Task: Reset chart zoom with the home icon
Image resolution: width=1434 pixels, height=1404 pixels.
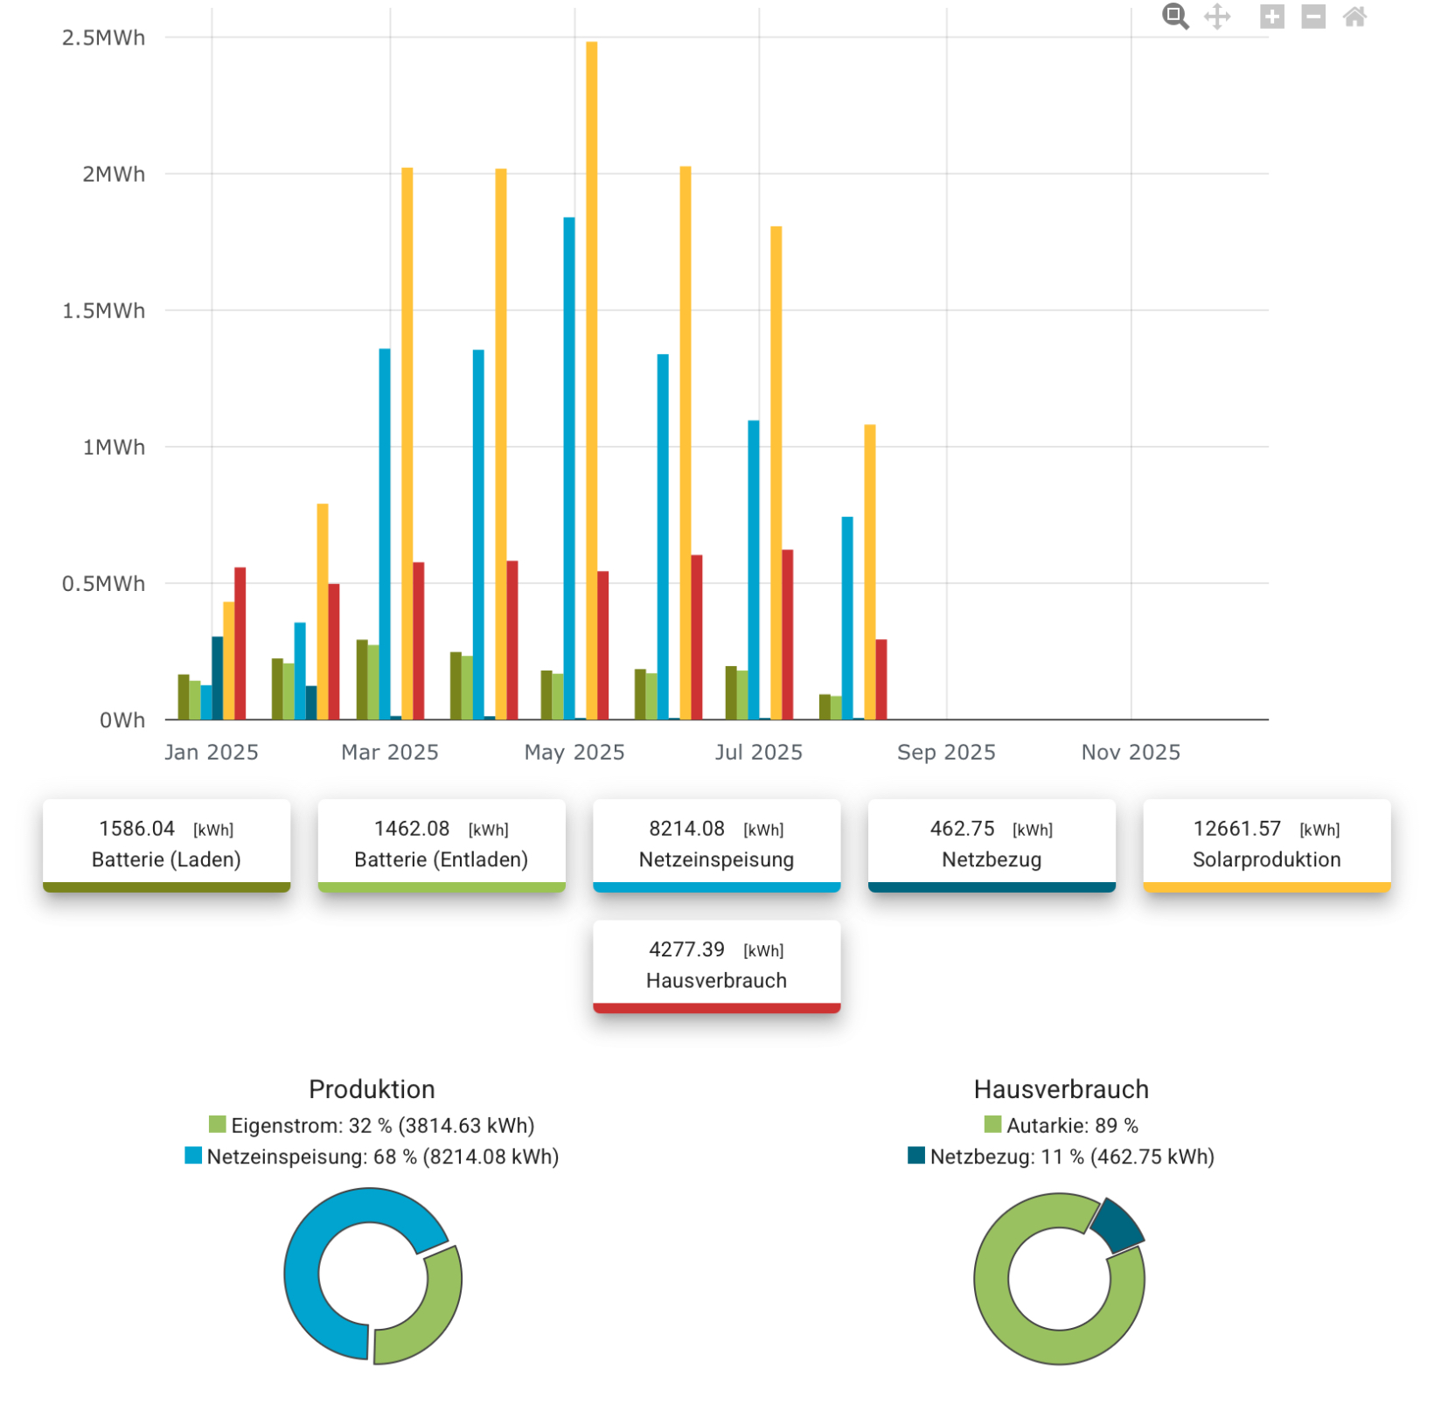Action: point(1354,17)
